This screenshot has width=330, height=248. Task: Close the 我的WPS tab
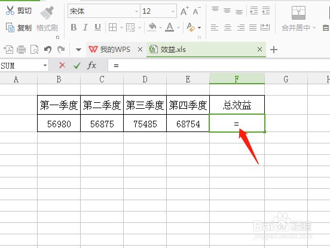(140, 50)
